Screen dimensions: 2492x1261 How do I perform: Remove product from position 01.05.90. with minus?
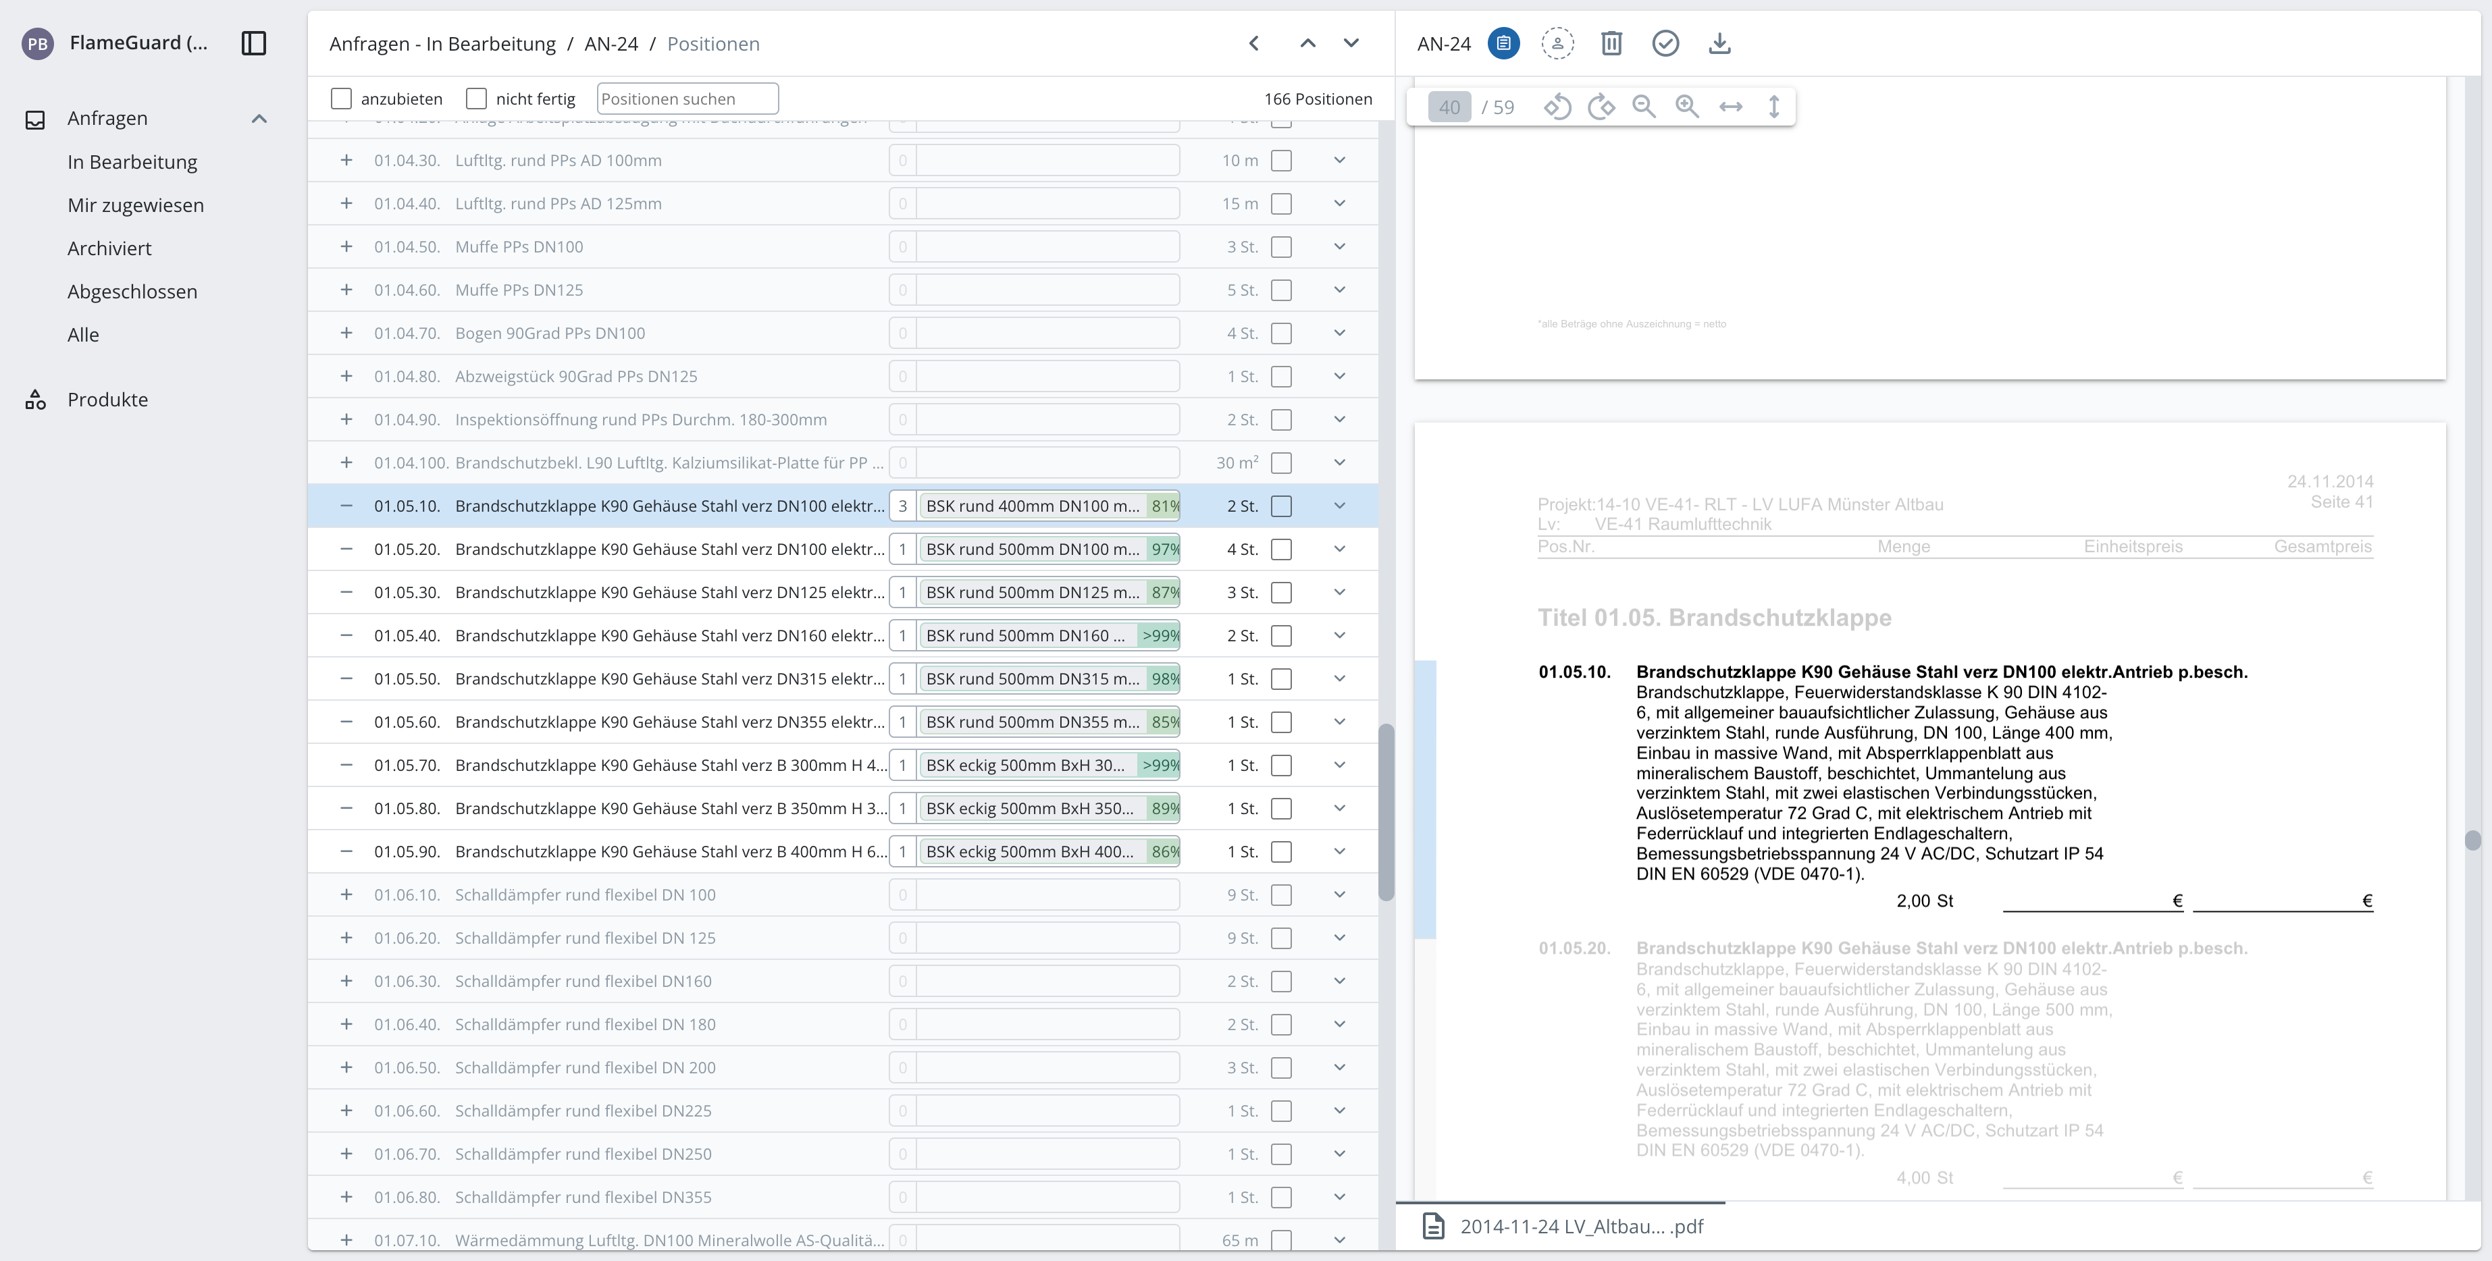pos(346,851)
